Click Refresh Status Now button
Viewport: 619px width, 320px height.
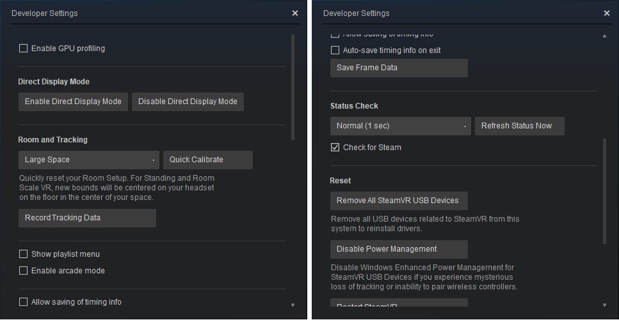click(520, 126)
